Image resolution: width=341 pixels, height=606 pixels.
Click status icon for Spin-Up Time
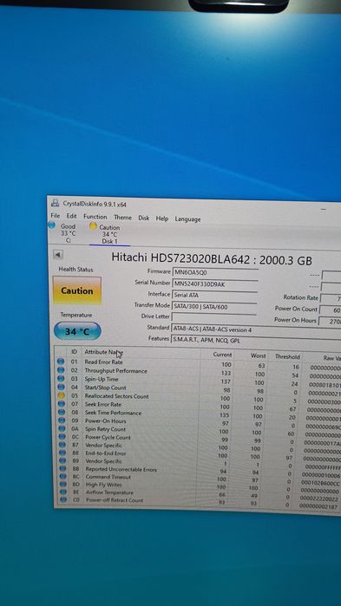(61, 378)
